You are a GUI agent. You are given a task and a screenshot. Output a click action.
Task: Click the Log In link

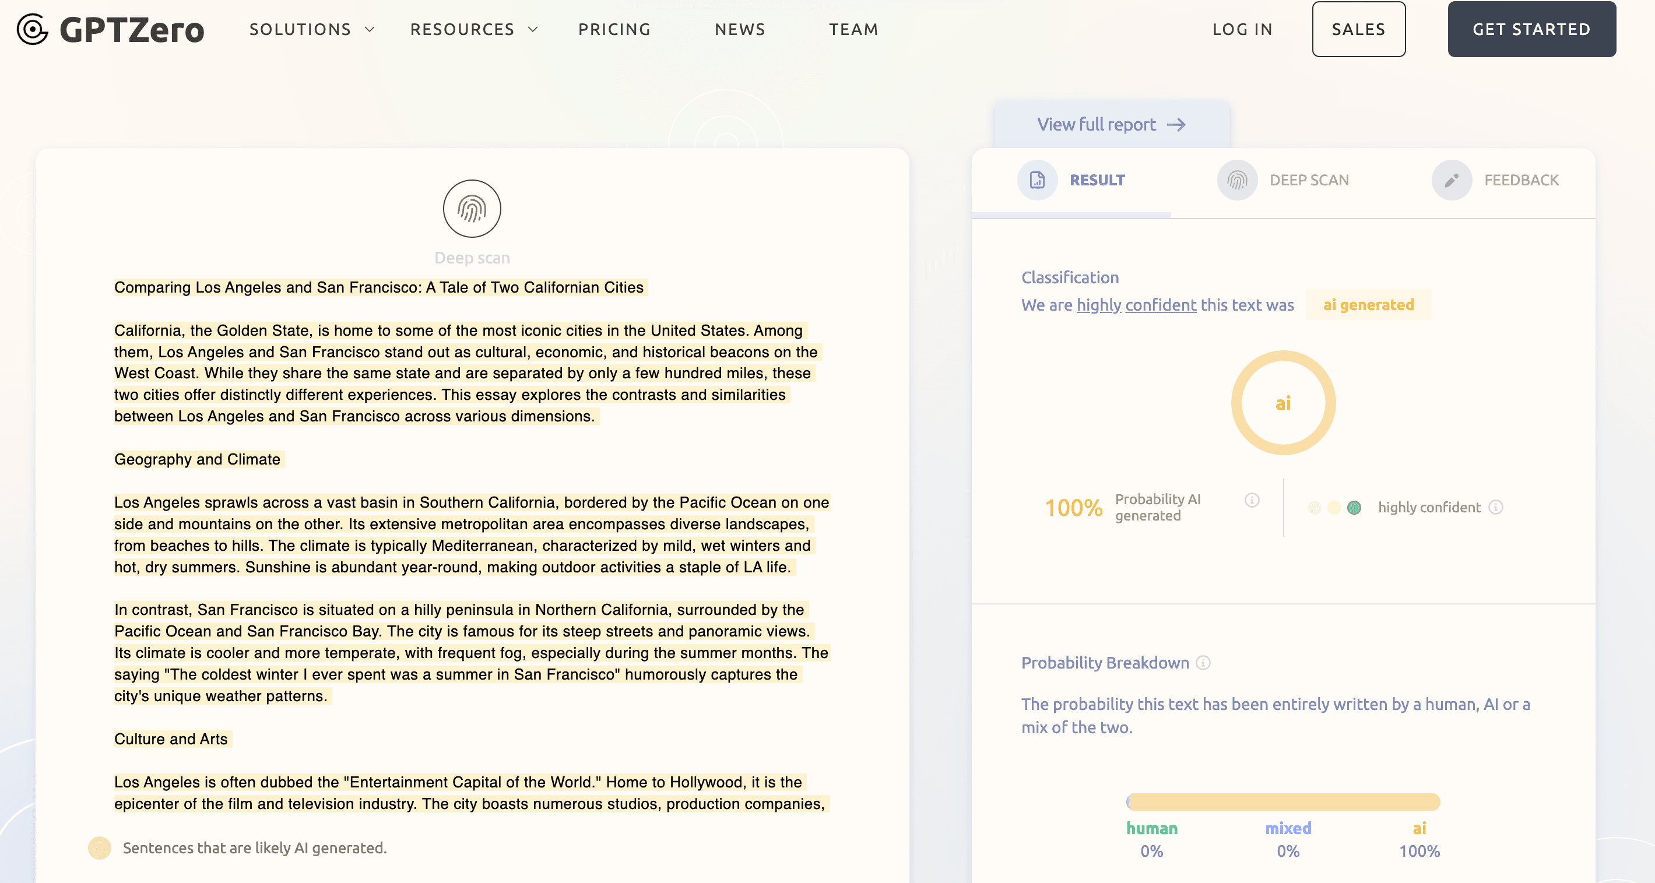[x=1242, y=30]
